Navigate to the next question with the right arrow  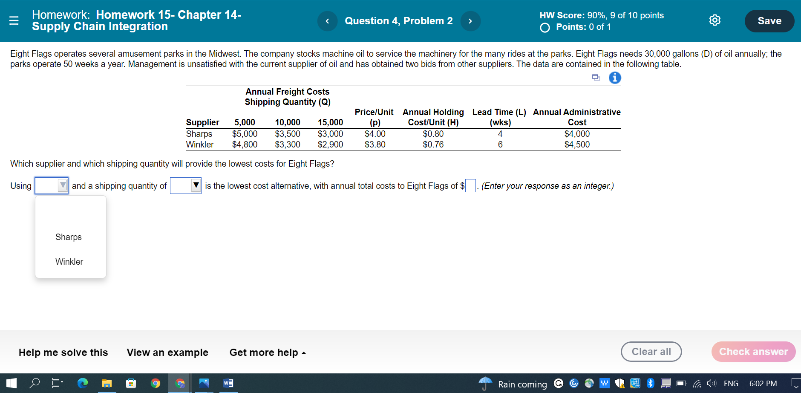[x=470, y=21]
